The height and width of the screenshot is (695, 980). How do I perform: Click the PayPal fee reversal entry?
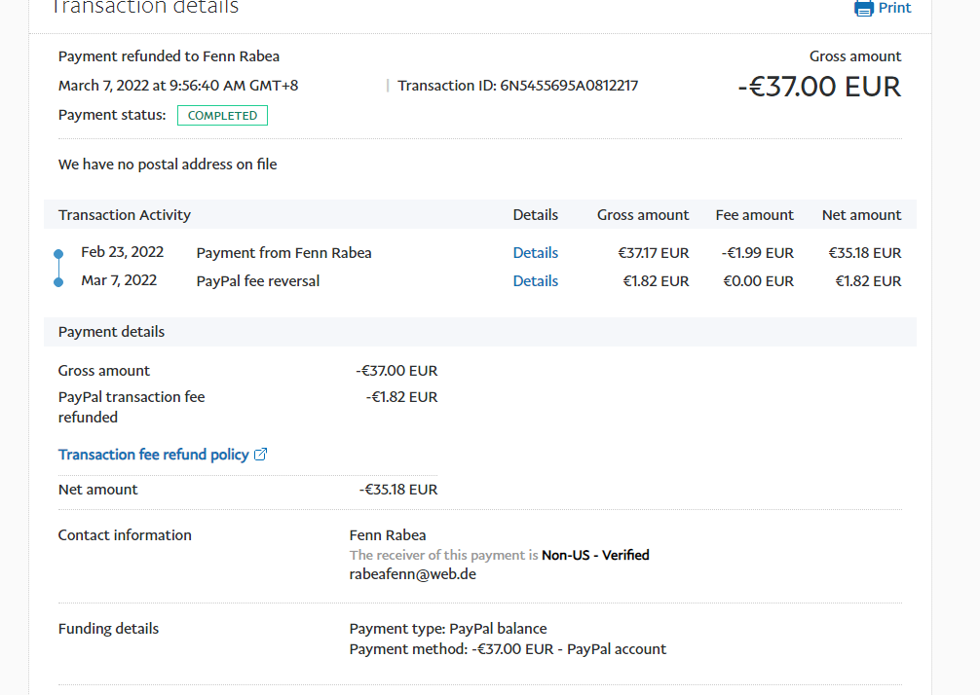[x=257, y=281]
